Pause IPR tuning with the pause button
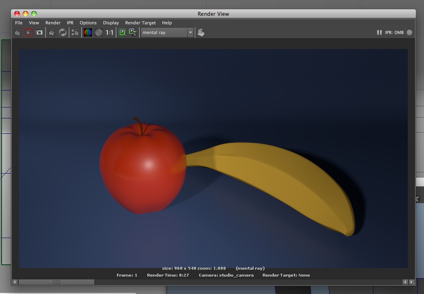 379,32
